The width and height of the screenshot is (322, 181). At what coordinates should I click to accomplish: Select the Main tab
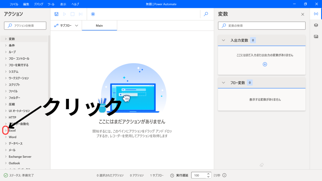(x=99, y=25)
